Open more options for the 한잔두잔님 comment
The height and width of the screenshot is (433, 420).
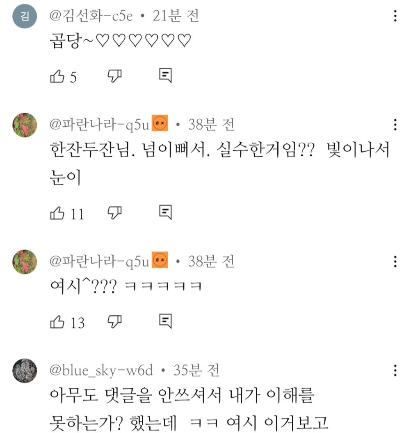pyautogui.click(x=395, y=125)
